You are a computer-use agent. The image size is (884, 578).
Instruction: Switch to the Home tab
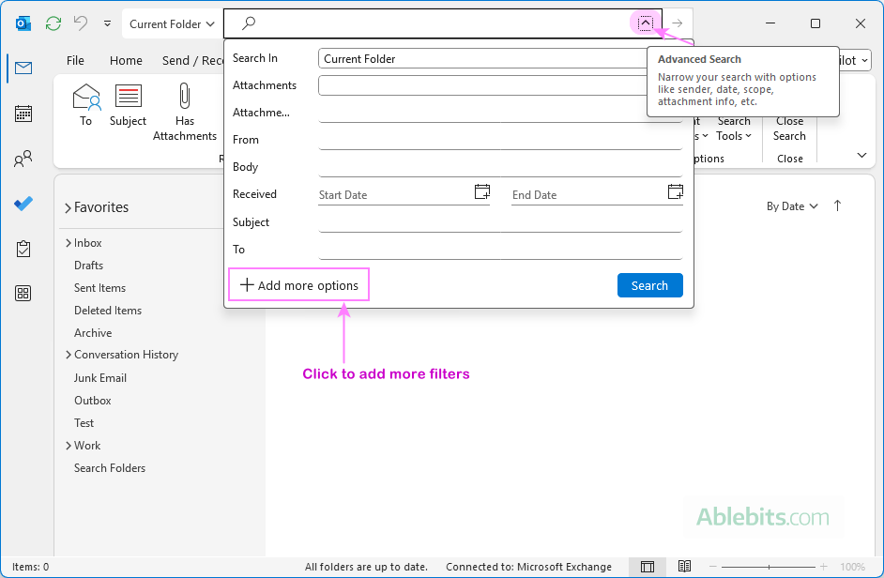[x=126, y=60]
